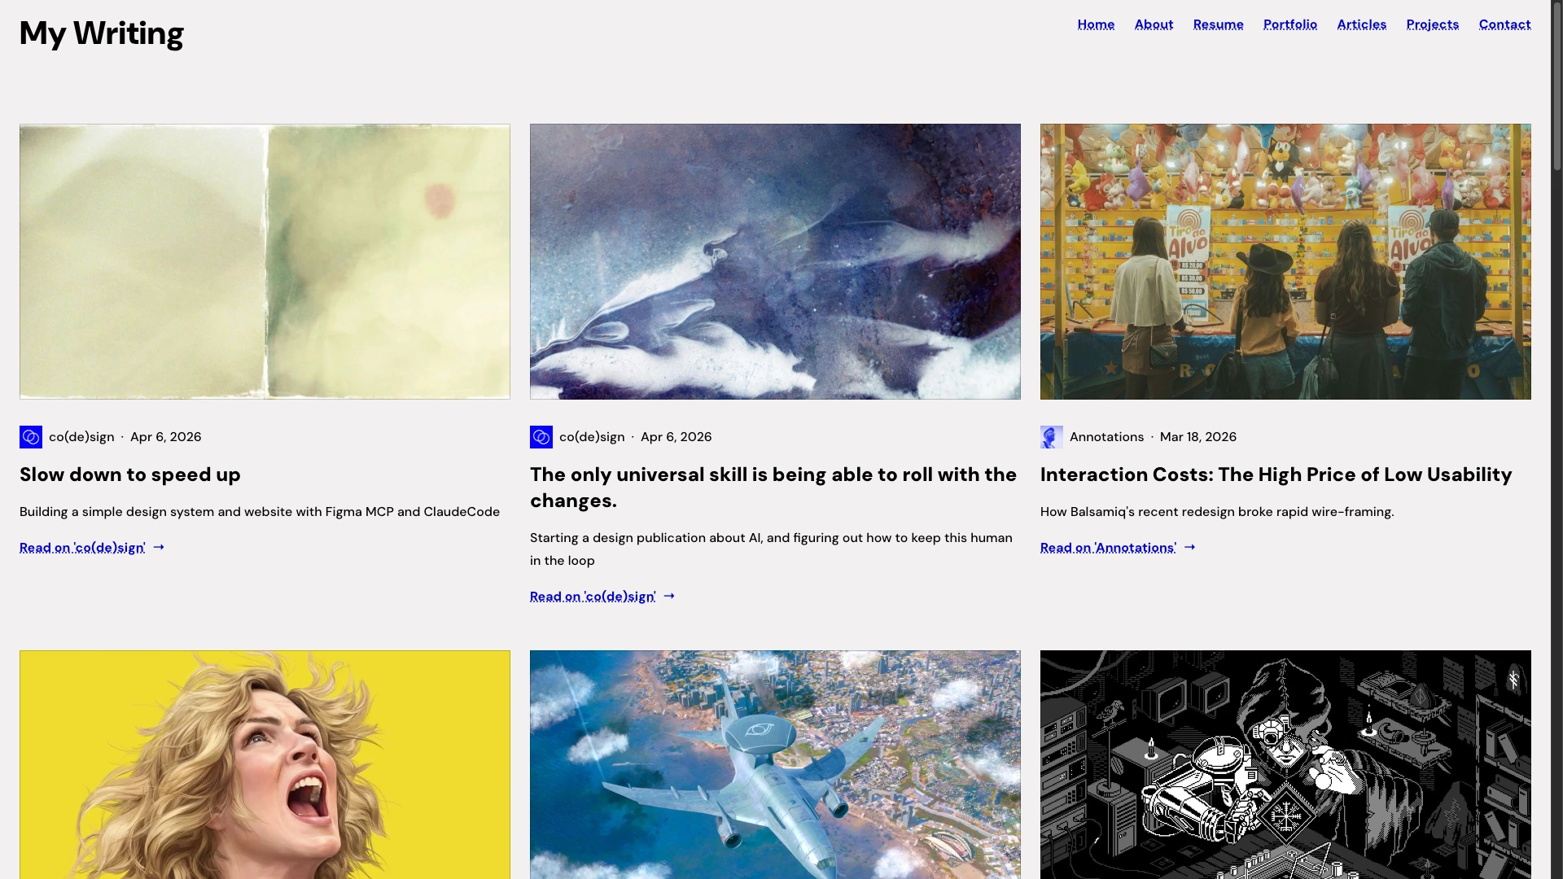1563x879 pixels.
Task: Click Read on 'co(de)sign' under Slow down article
Action: [x=82, y=548]
